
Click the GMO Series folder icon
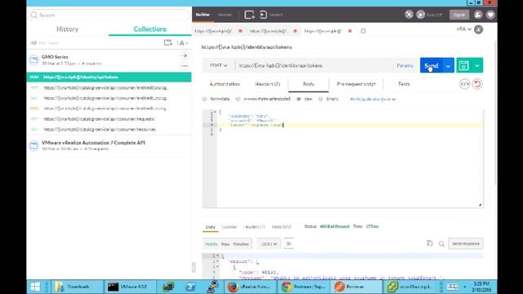point(34,60)
